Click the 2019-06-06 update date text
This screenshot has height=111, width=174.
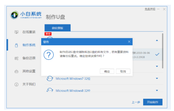[143, 53]
